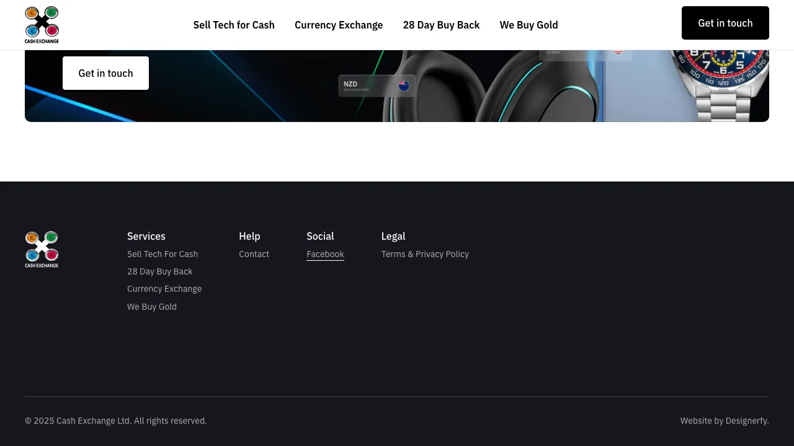
Task: Select 28 Day Buy Back in navigation
Action: pos(441,25)
